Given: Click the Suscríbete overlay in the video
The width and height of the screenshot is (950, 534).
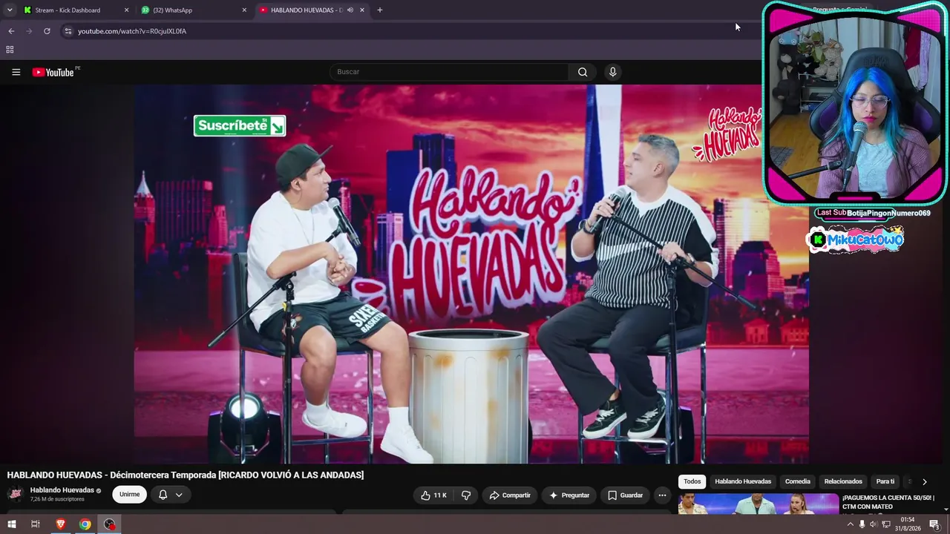Looking at the screenshot, I should coord(240,126).
